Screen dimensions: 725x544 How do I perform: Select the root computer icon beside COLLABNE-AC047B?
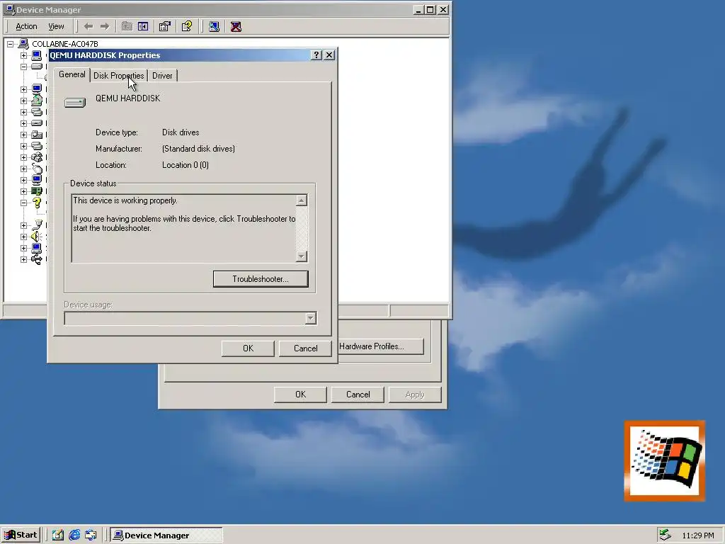(23, 44)
